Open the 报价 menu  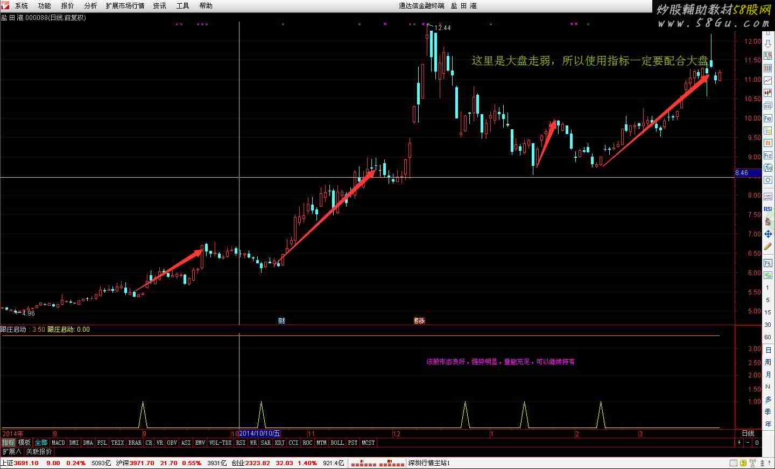(x=67, y=5)
